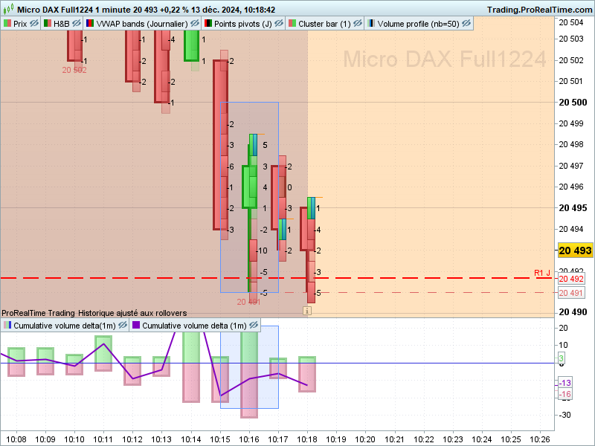
Task: Click the 20 490 price axis label
Action: pyautogui.click(x=573, y=312)
